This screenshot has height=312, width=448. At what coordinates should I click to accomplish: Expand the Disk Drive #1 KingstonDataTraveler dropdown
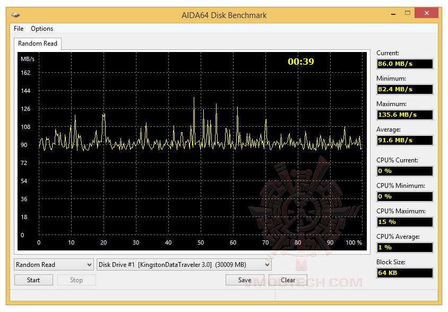(x=184, y=265)
